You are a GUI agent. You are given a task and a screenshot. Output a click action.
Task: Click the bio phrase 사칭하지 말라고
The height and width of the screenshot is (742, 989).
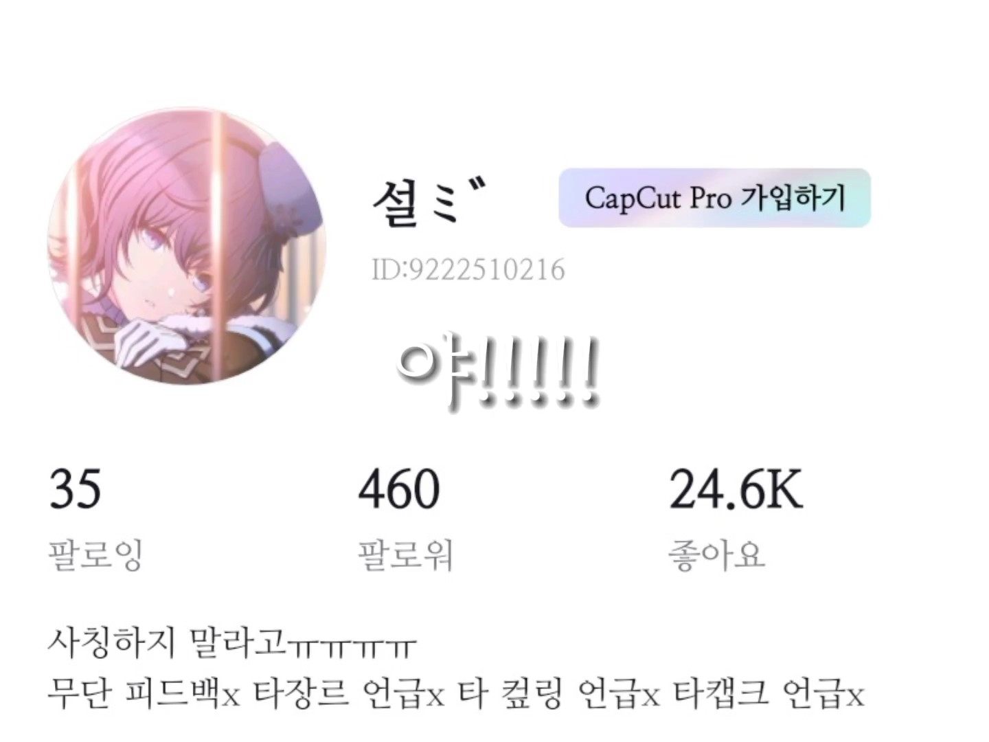tap(167, 642)
